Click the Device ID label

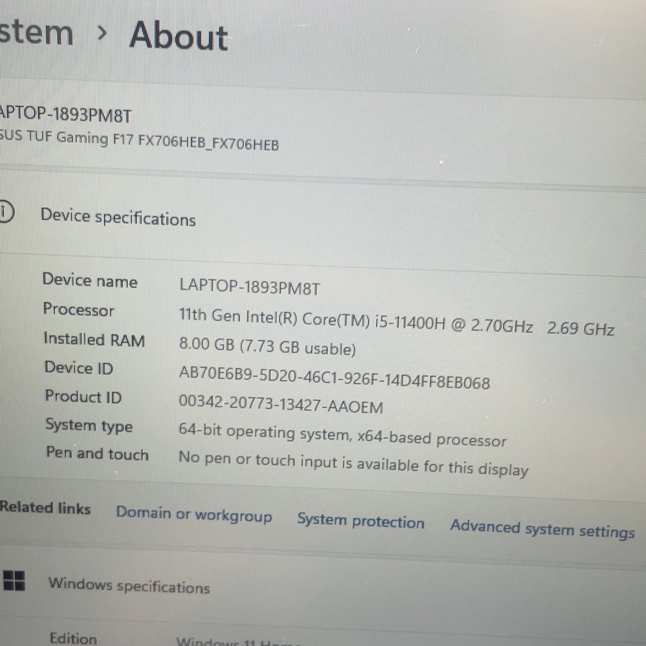79,368
